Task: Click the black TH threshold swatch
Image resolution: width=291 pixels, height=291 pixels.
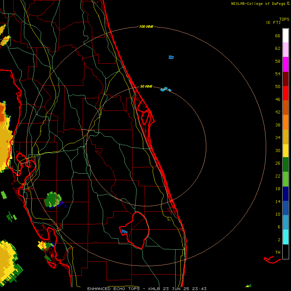Action: pyautogui.click(x=286, y=252)
